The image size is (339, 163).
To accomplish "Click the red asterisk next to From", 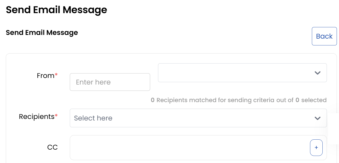I will (x=57, y=74).
